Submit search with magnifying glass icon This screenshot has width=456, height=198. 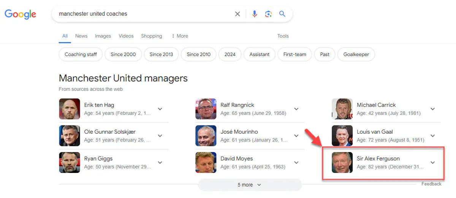[x=282, y=14]
